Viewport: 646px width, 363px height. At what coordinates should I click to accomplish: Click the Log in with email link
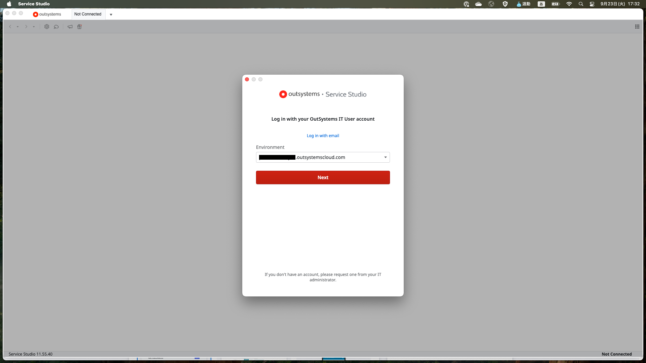(323, 135)
